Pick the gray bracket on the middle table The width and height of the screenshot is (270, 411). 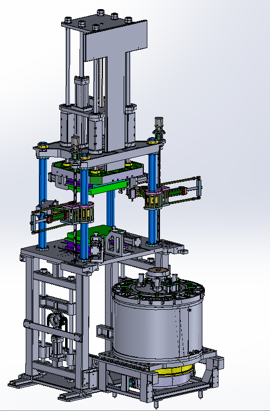pos(116,243)
